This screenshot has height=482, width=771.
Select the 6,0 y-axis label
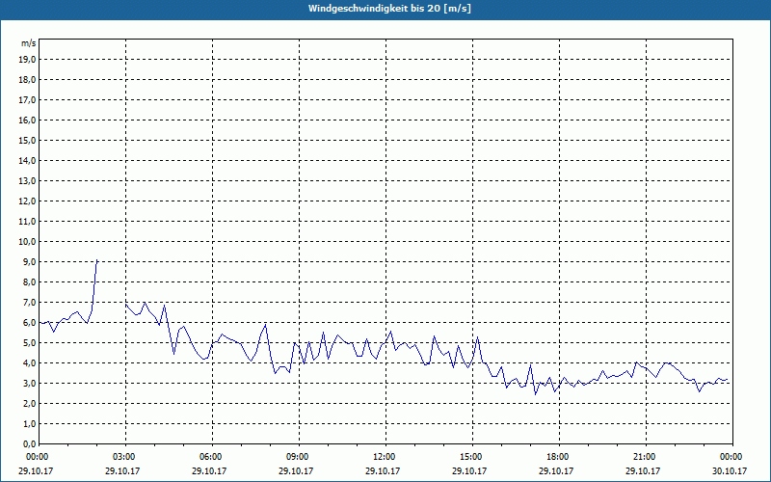pos(30,323)
